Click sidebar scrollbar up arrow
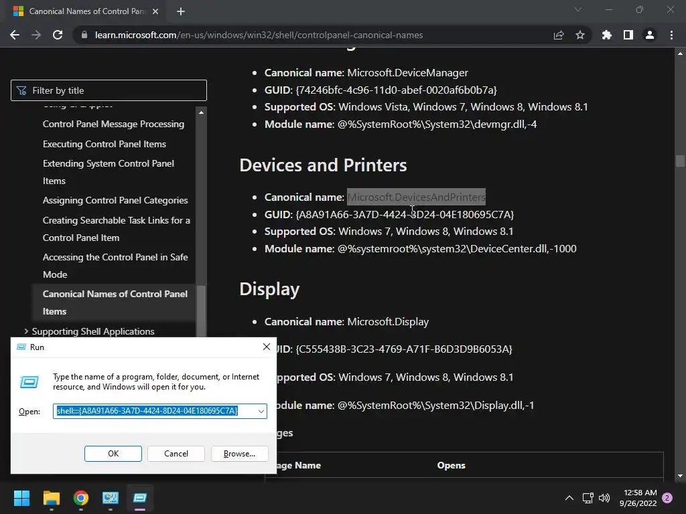Image resolution: width=686 pixels, height=514 pixels. tap(201, 112)
